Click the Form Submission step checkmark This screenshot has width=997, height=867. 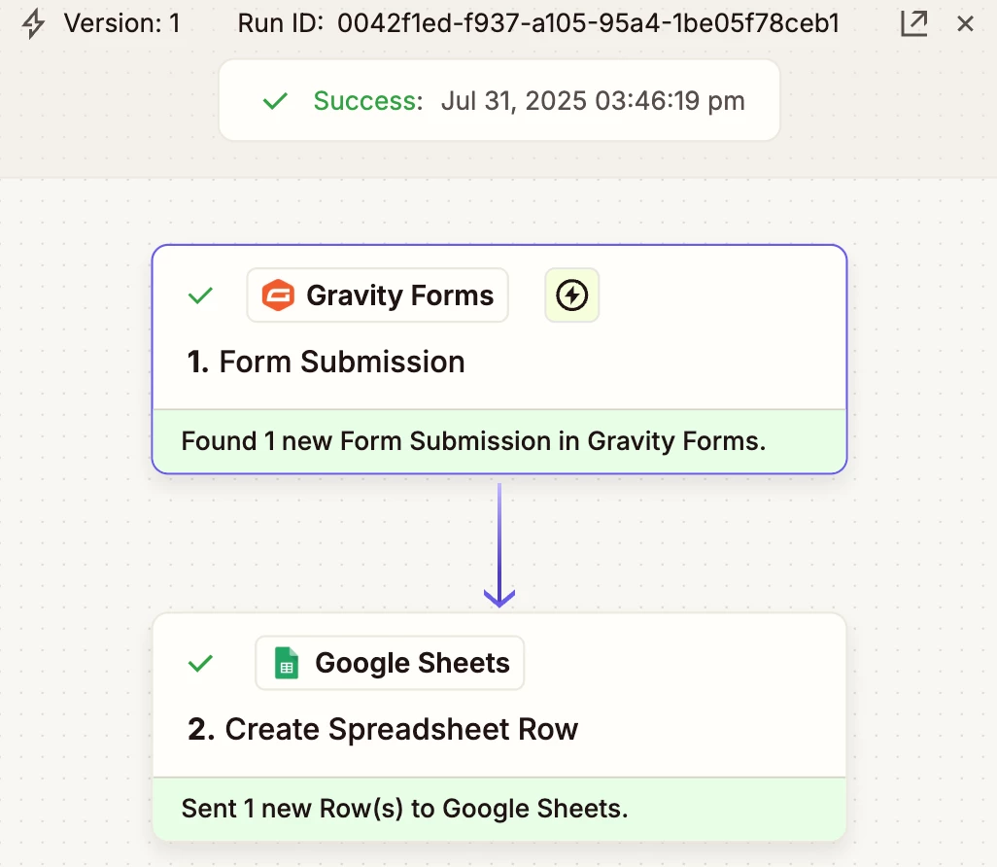(200, 295)
